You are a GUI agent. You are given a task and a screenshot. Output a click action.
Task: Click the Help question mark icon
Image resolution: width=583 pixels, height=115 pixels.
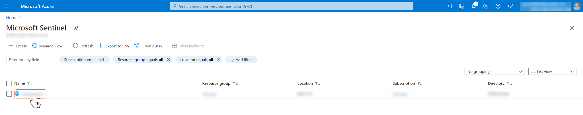[498, 6]
